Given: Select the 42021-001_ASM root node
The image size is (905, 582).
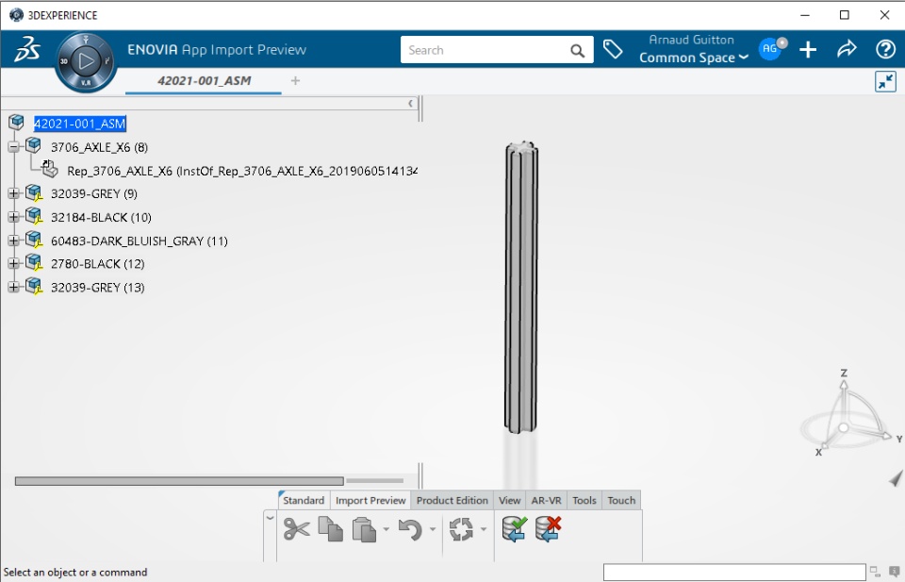Looking at the screenshot, I should click(79, 124).
